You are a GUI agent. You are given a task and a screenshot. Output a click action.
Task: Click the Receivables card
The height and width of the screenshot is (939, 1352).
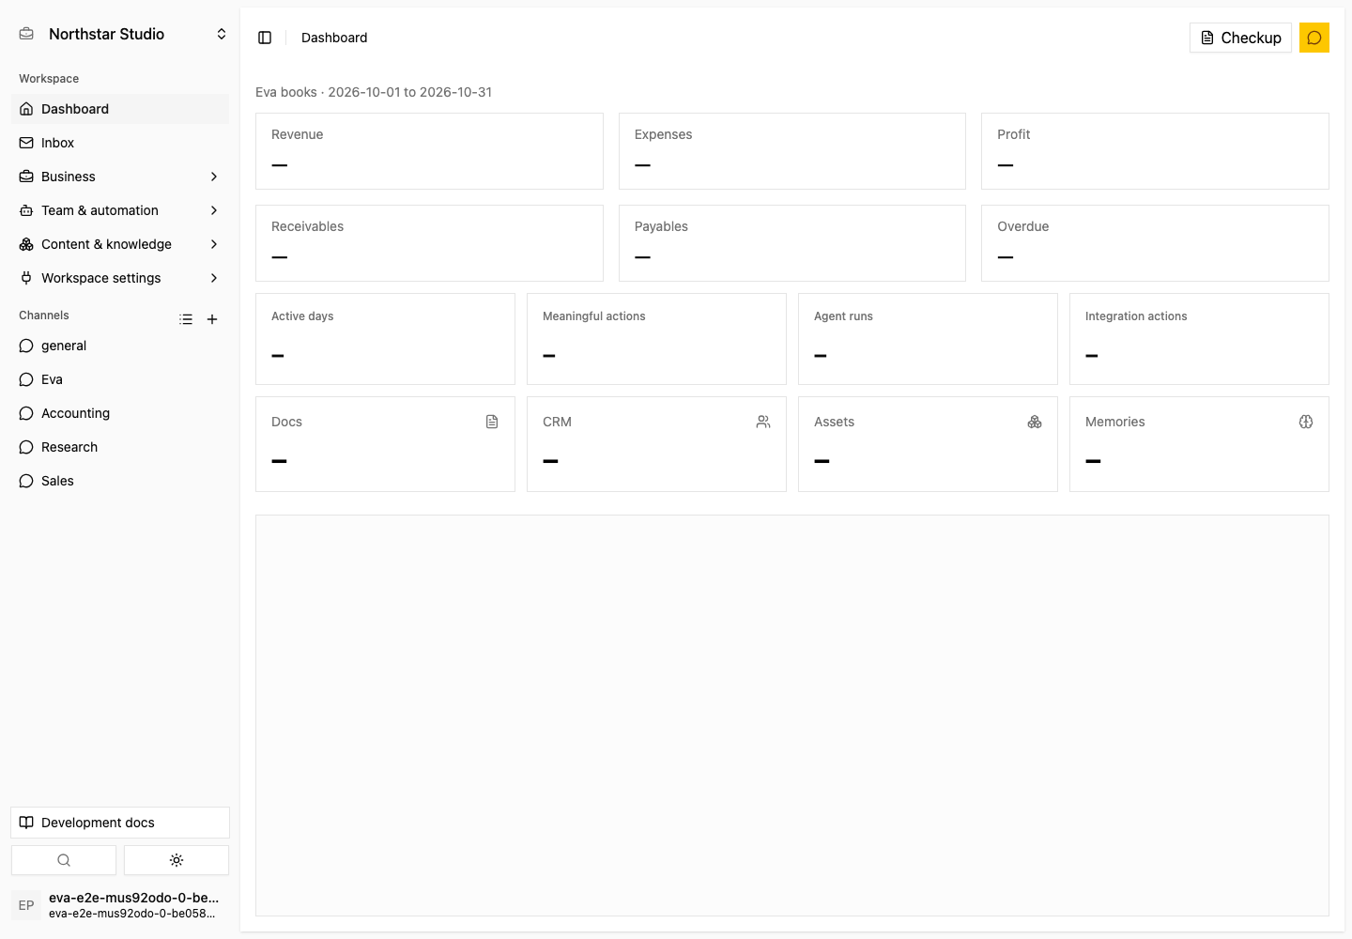(429, 243)
